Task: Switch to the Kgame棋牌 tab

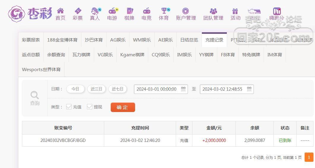Action: click(x=132, y=55)
